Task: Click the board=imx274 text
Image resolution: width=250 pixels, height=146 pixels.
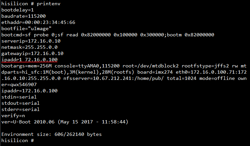Action: pyautogui.click(x=155, y=72)
